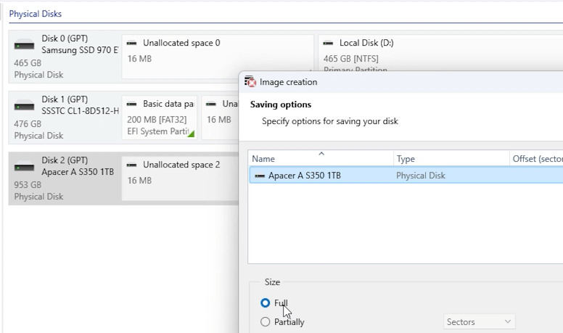Click 200 MB [FAT32] label
Image resolution: width=563 pixels, height=333 pixels.
point(157,119)
